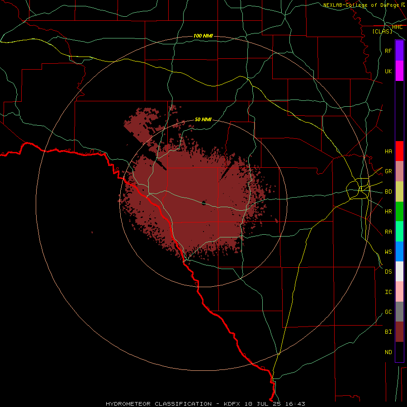Click the "RA" legend label
Viewport: 407px width, 407px height.
pyautogui.click(x=388, y=232)
